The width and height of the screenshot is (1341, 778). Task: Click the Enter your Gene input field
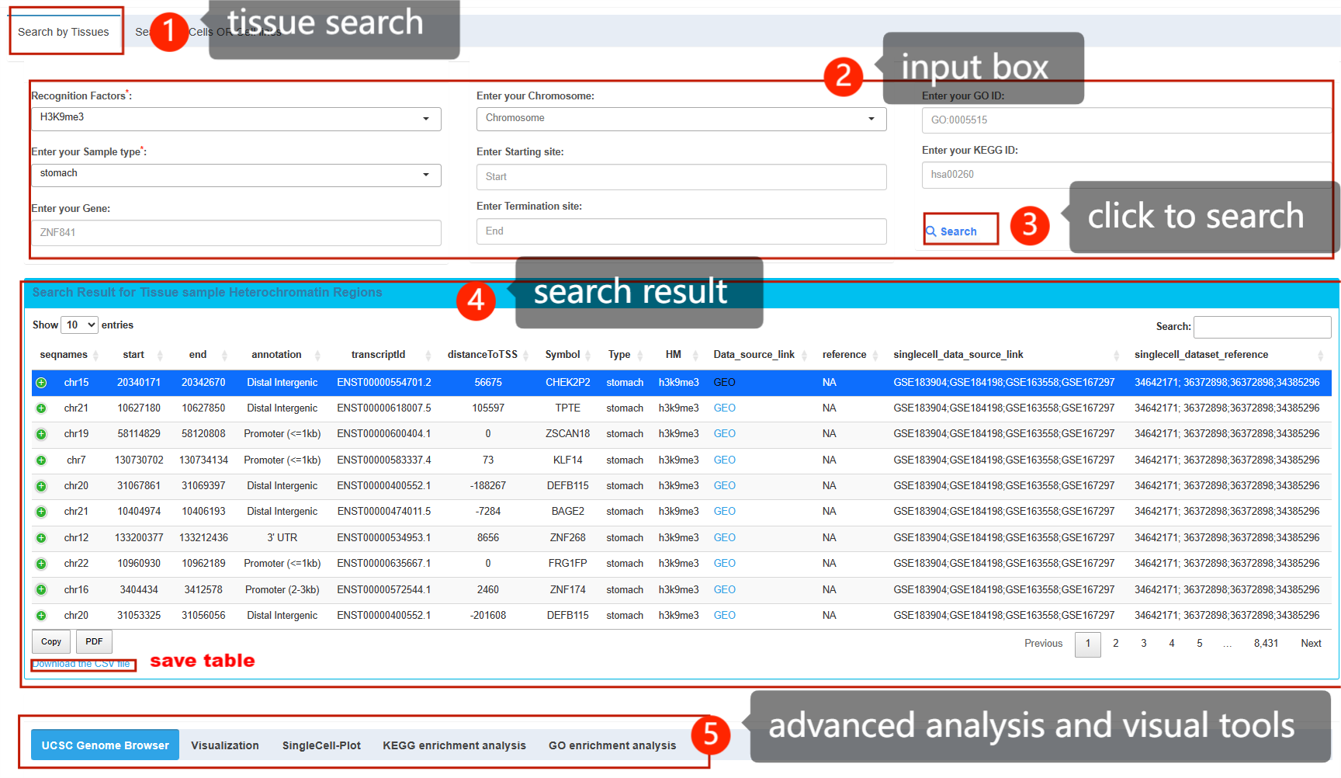pyautogui.click(x=236, y=233)
